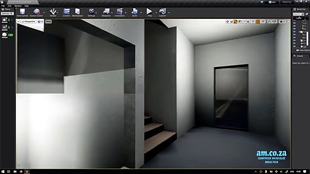Screen dimensions: 310x174
Task: Select the highlighted scale gizmo tool
Action: click(235, 21)
